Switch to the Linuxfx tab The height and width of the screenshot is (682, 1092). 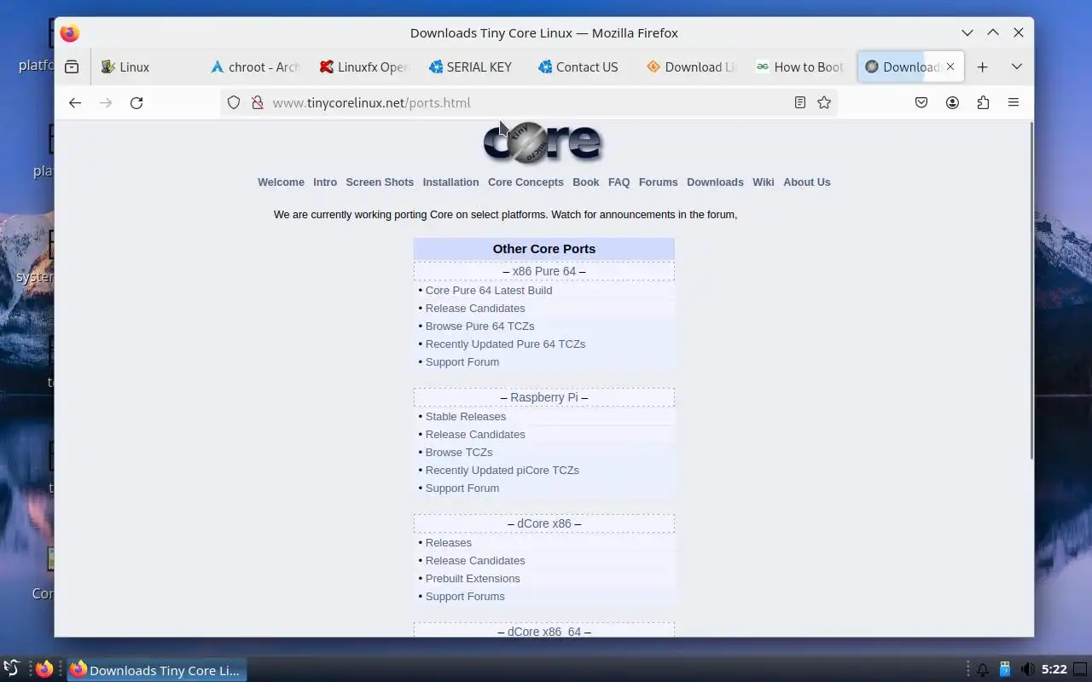coord(365,66)
